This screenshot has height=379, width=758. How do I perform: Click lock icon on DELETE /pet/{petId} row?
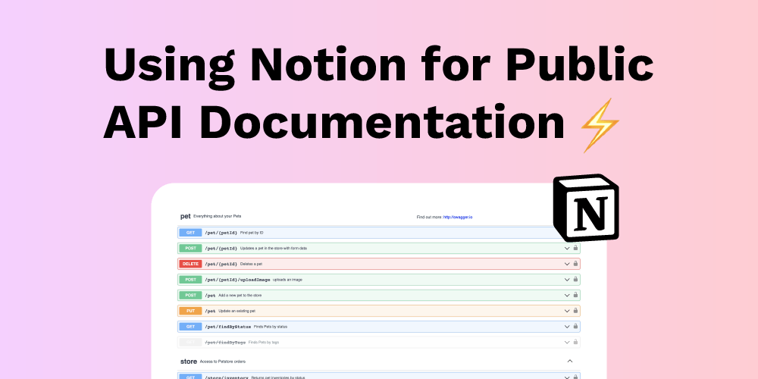pos(575,264)
